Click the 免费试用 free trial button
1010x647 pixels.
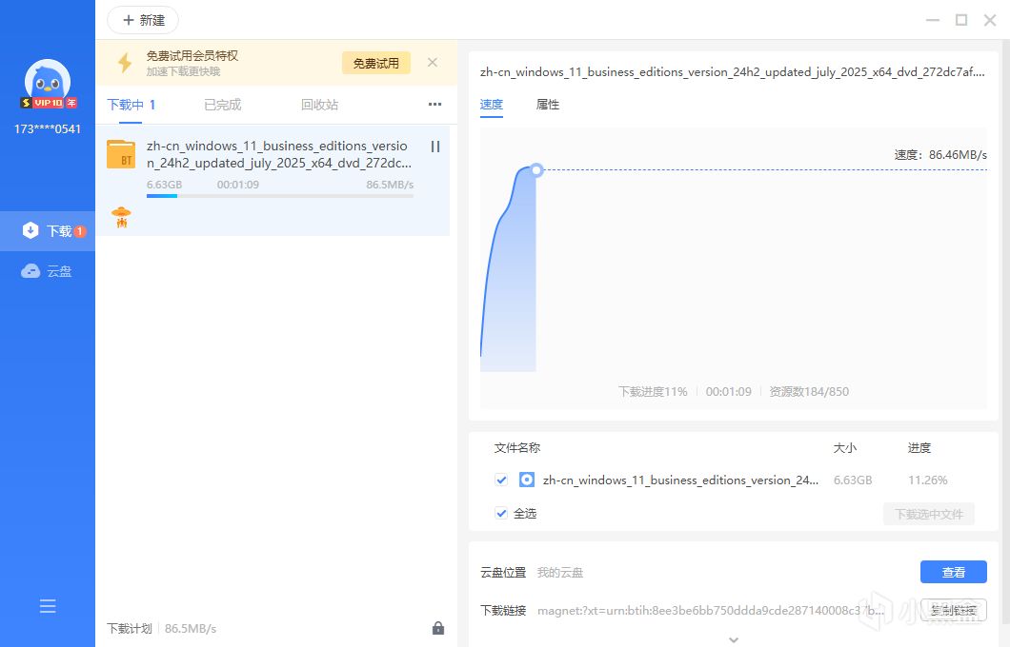[376, 63]
